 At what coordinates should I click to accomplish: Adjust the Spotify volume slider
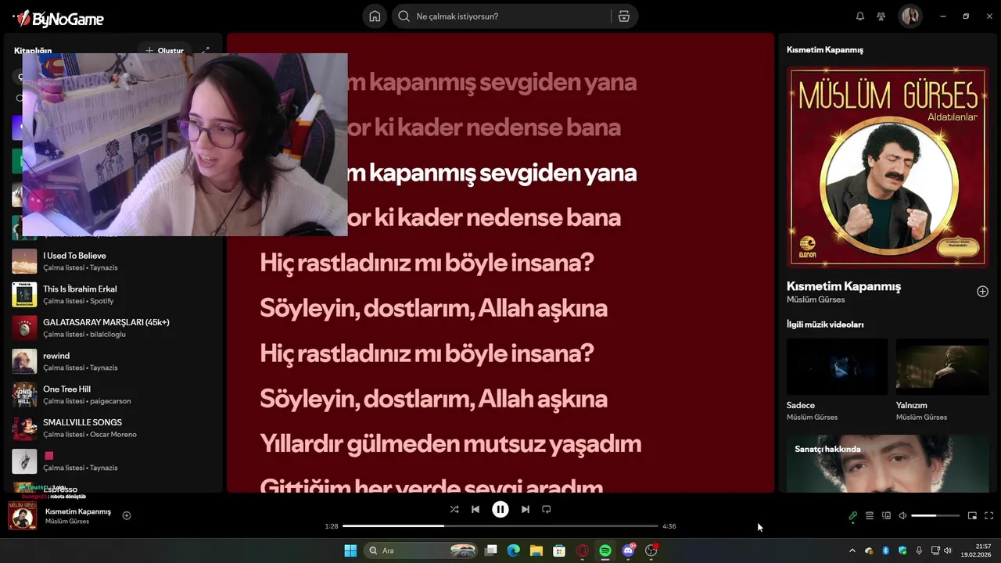[x=935, y=516]
